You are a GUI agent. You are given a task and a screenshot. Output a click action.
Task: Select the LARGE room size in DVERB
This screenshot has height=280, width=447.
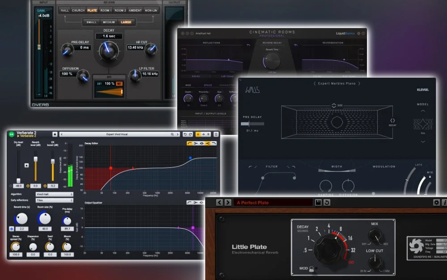point(127,21)
